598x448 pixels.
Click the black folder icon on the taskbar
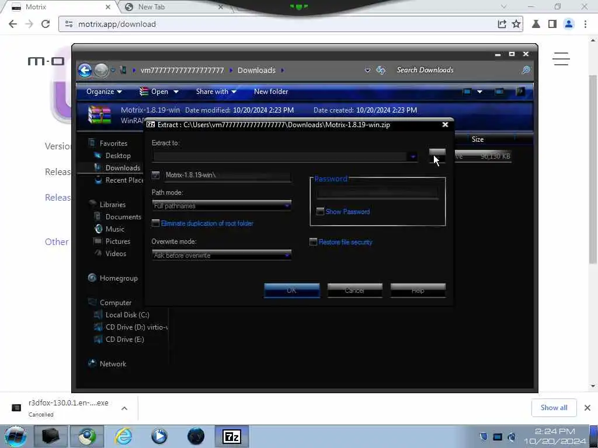point(50,436)
